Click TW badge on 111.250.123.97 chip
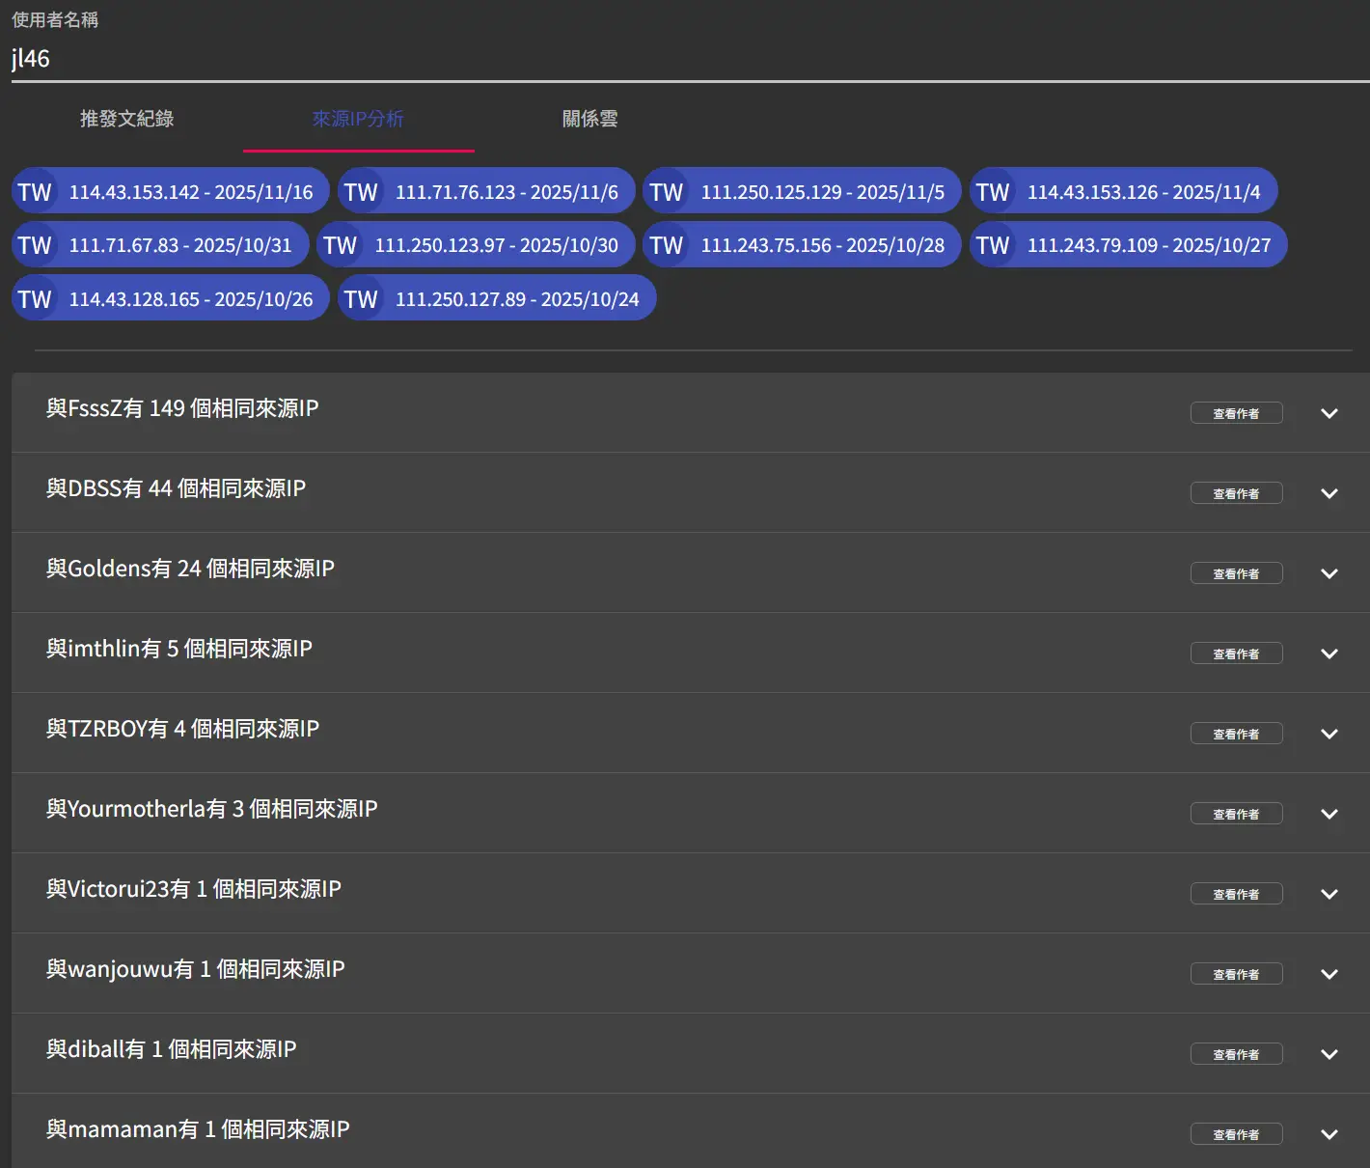 [341, 245]
